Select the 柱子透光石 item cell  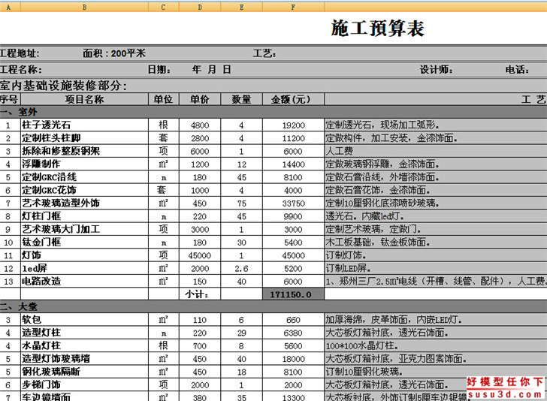84,125
